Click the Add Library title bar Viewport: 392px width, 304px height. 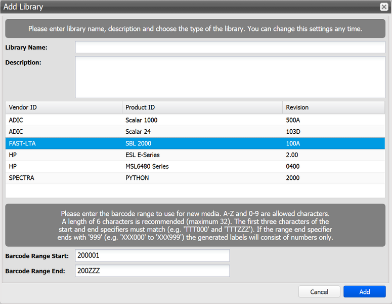pos(192,7)
